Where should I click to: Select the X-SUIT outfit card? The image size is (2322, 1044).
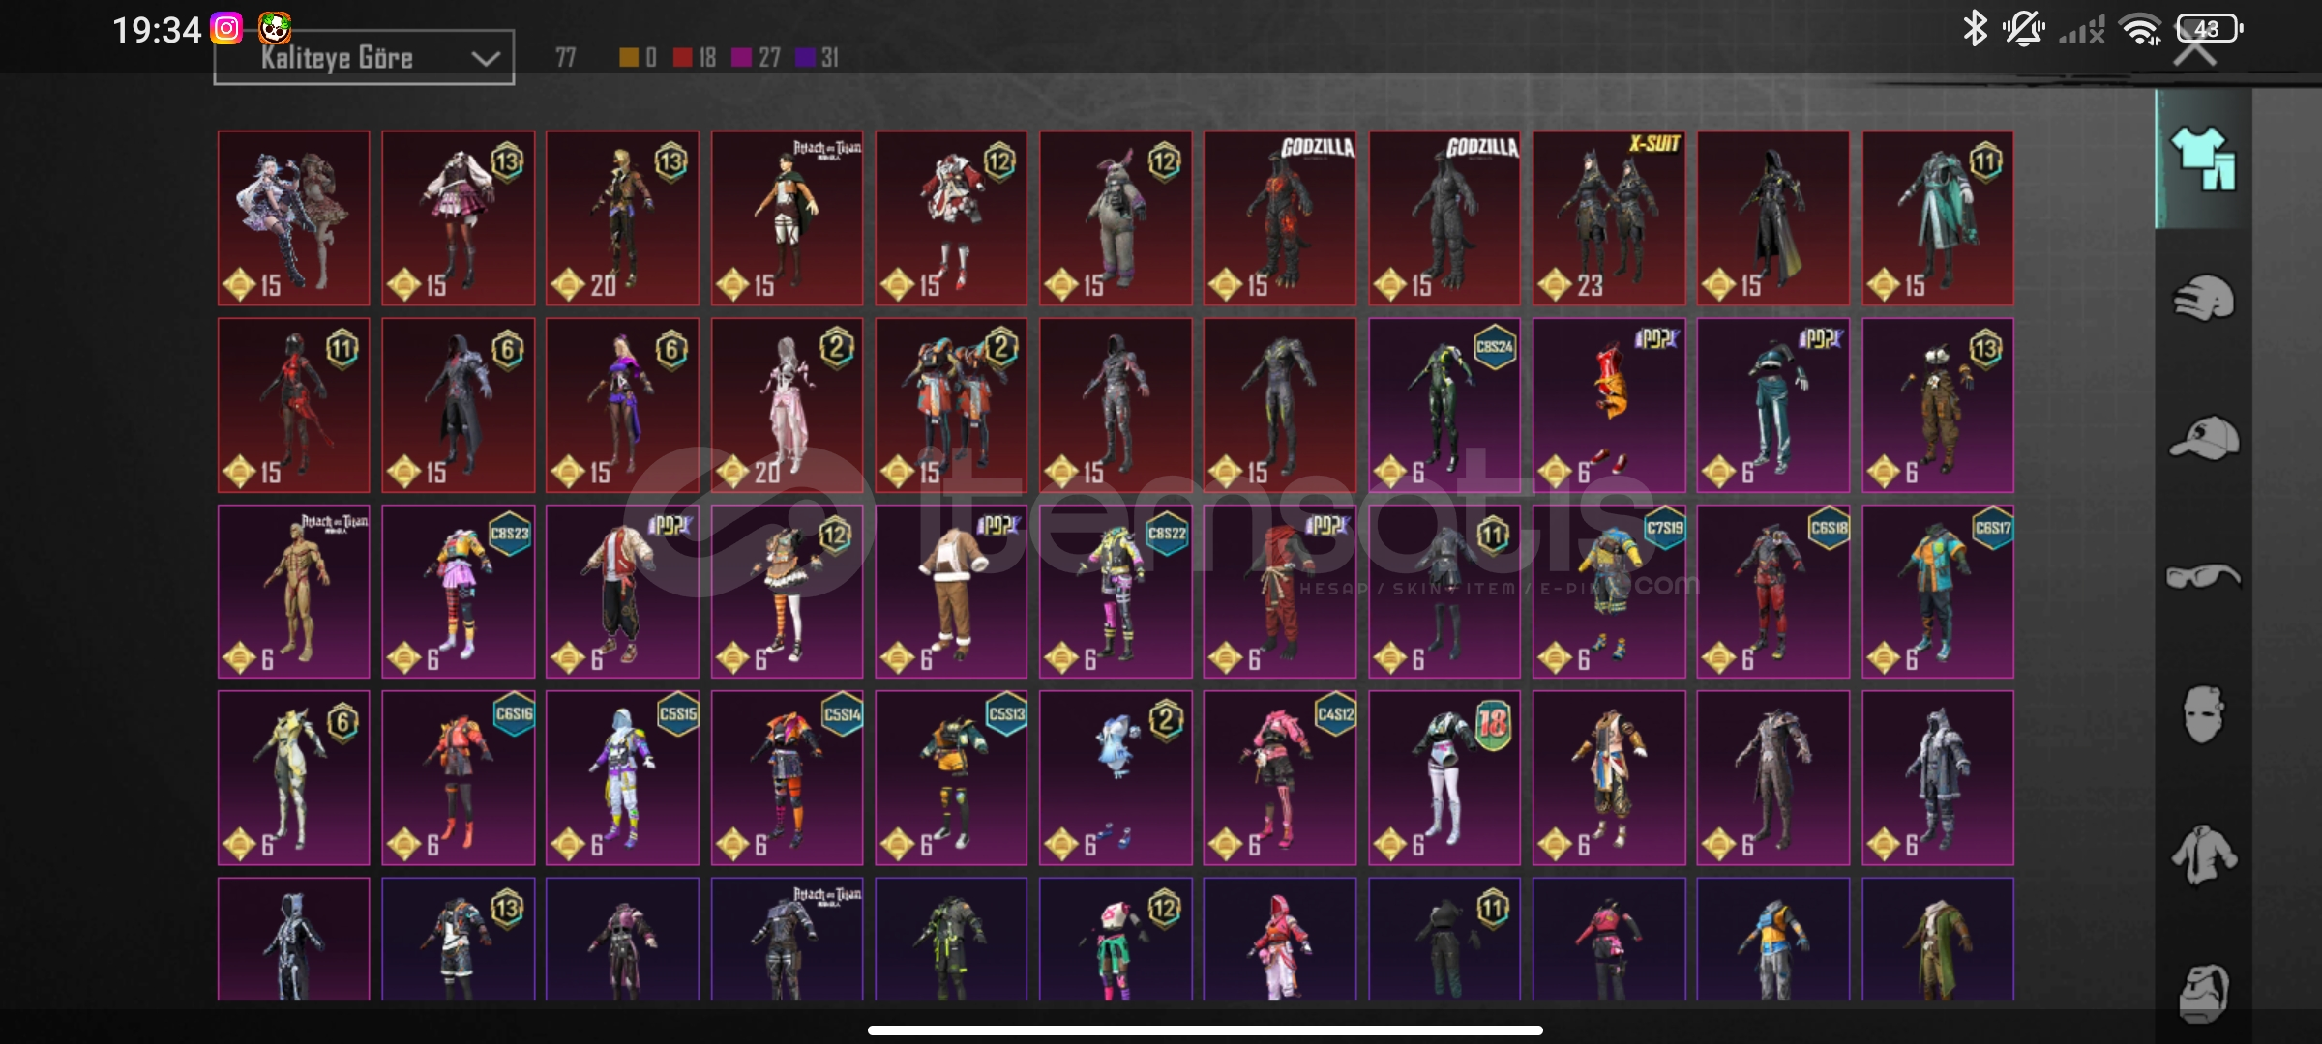[x=1609, y=218]
